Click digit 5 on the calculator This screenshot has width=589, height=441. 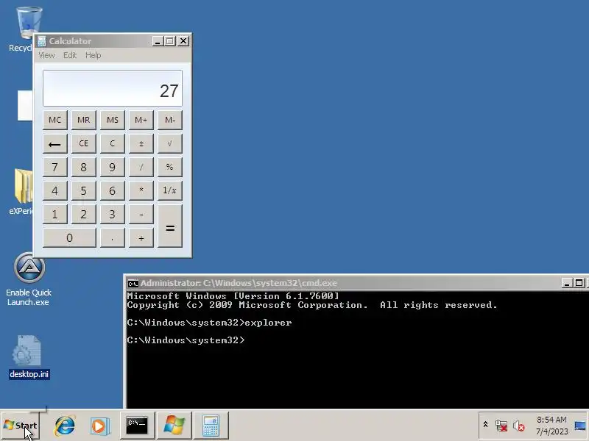pyautogui.click(x=84, y=191)
